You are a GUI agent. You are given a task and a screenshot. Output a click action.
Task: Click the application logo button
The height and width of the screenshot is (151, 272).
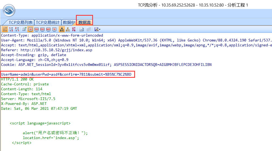(9, 11)
